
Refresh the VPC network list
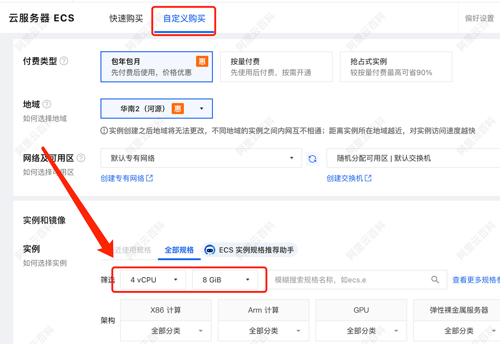pyautogui.click(x=312, y=158)
